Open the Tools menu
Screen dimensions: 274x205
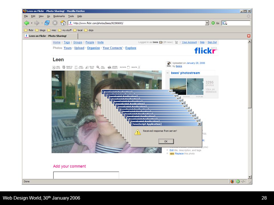[x=71, y=16]
